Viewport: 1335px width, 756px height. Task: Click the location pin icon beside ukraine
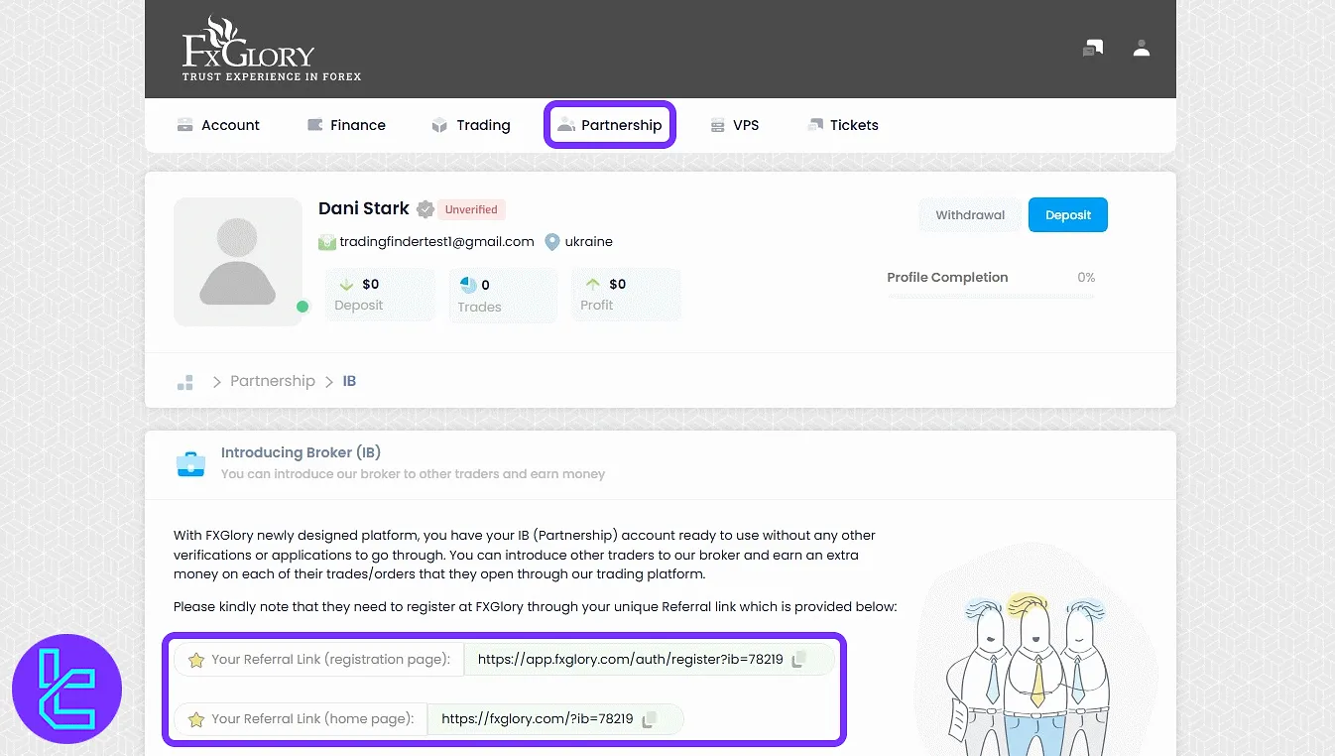552,241
